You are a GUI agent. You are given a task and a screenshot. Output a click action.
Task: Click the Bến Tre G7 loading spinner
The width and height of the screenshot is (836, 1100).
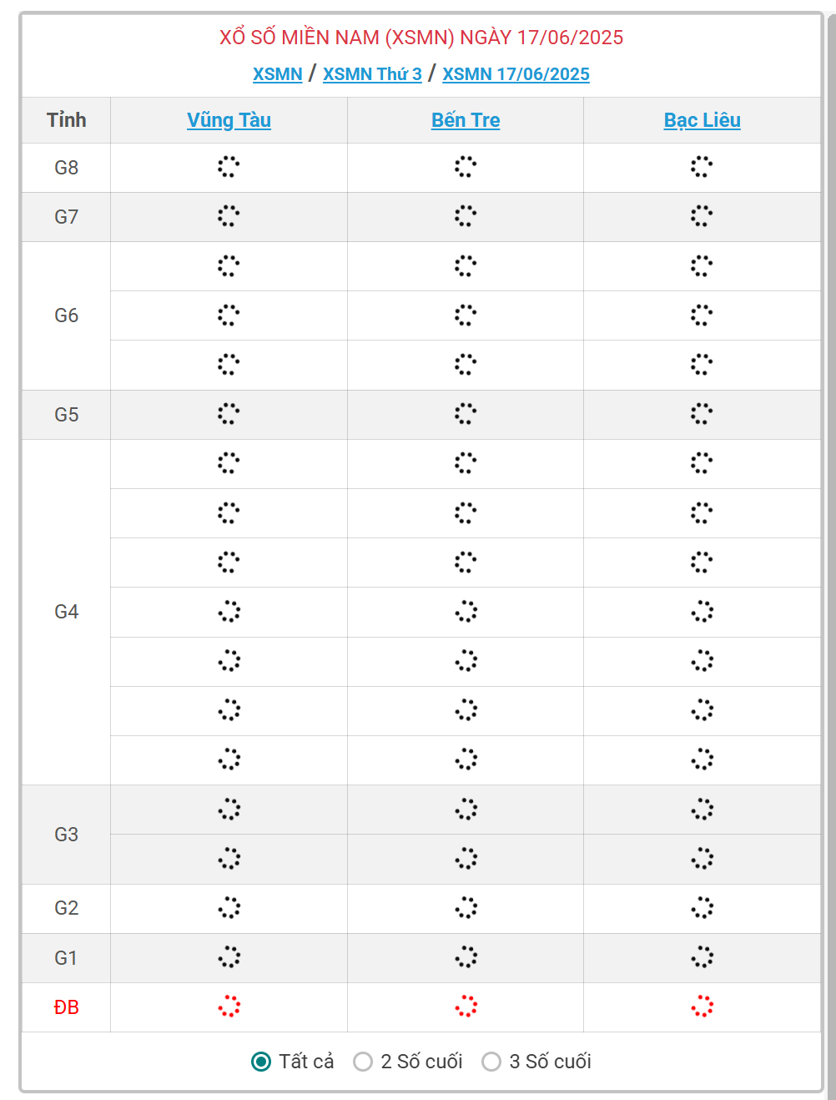pyautogui.click(x=466, y=216)
